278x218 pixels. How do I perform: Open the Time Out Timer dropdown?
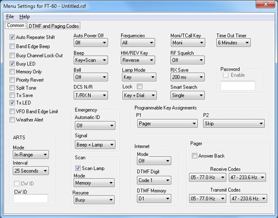tap(233, 43)
